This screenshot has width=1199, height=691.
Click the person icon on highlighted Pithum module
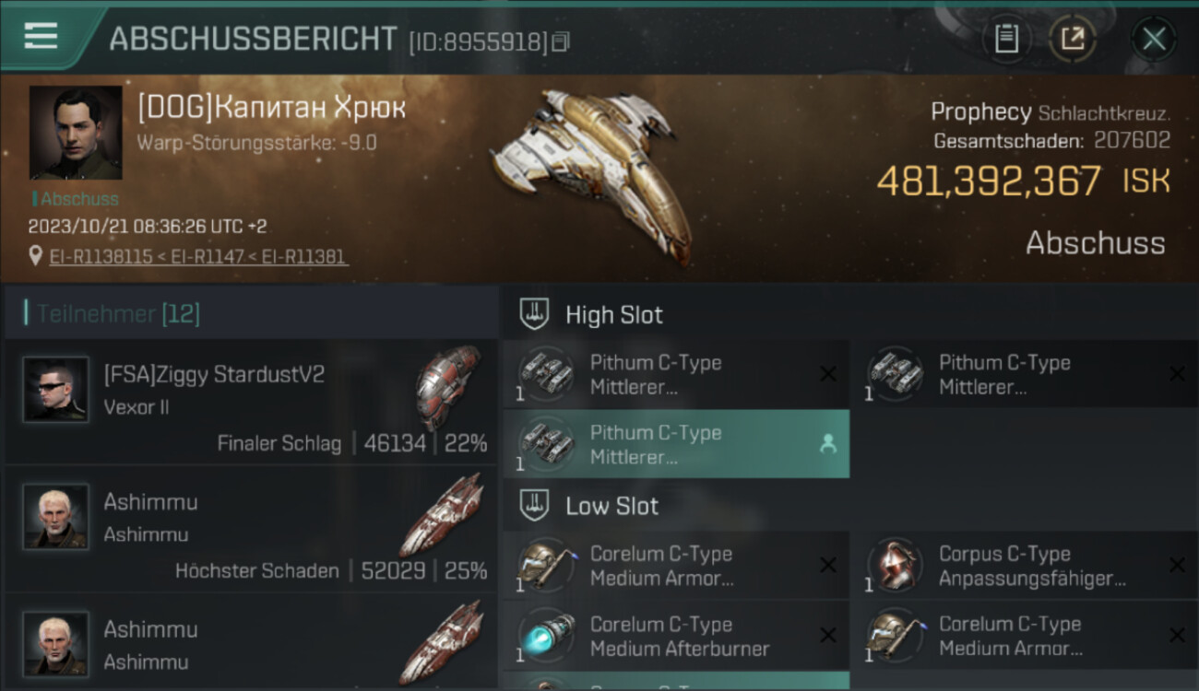827,444
